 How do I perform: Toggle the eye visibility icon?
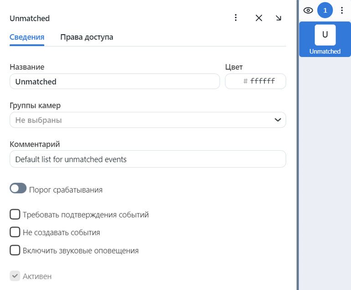coord(308,10)
